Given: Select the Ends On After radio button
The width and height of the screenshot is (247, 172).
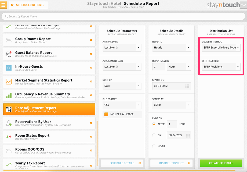Looking at the screenshot, I should coord(154,124).
